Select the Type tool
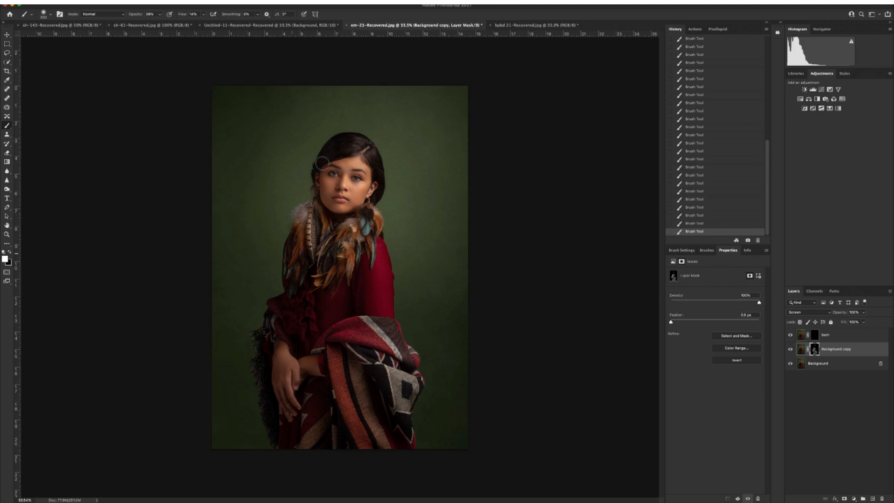The width and height of the screenshot is (894, 503). click(7, 198)
